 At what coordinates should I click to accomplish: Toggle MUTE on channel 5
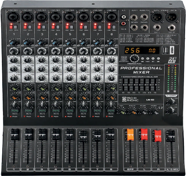click(70, 111)
